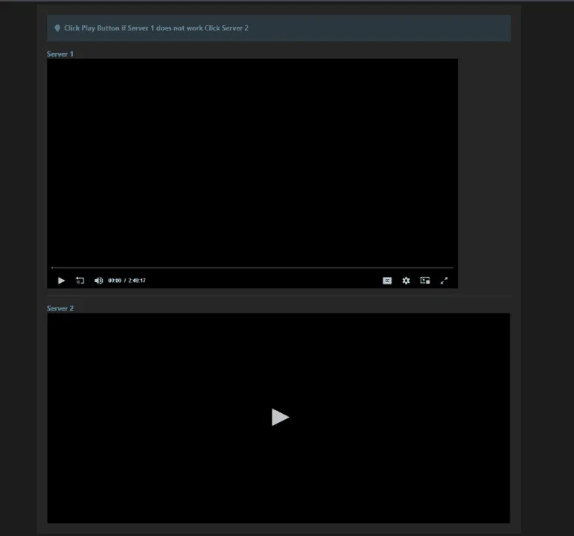Start the Server 2 video with center play button
Screen dimensions: 574x536
coord(280,418)
